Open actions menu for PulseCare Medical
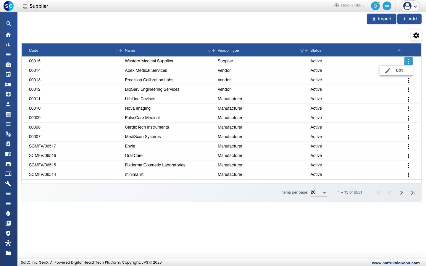Image resolution: width=426 pixels, height=266 pixels. point(409,118)
